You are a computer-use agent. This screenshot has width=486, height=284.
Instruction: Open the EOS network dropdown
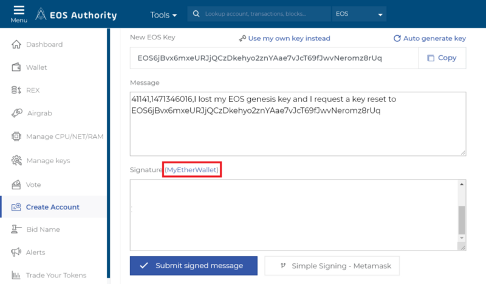(x=359, y=14)
